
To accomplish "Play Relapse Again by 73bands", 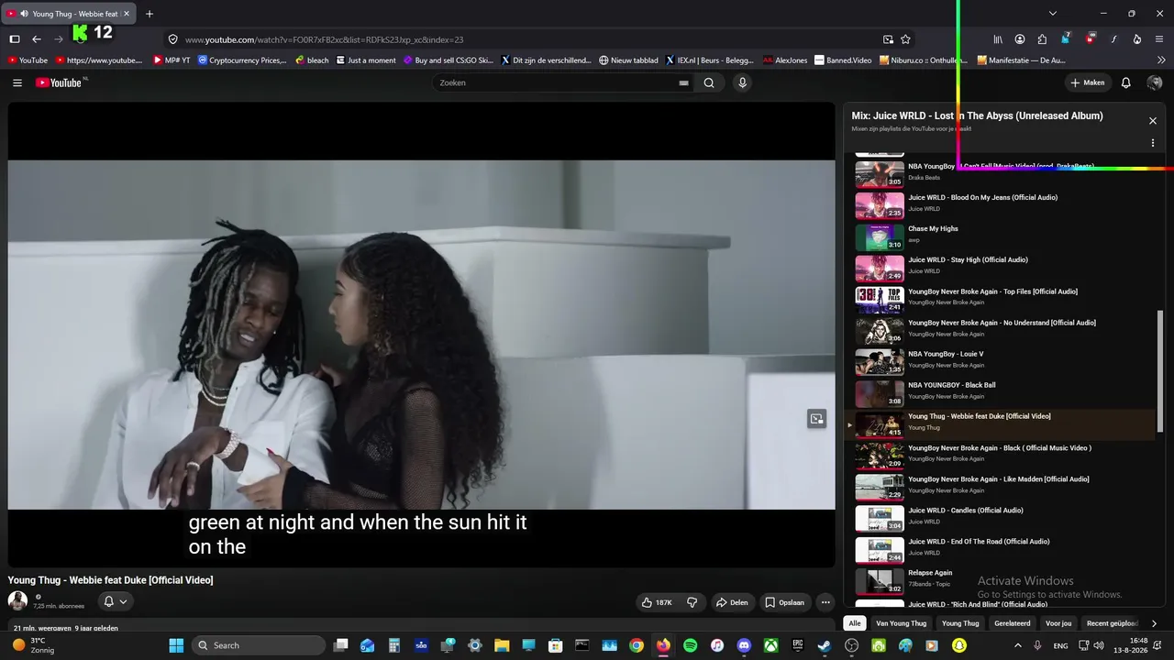I will (1000, 579).
